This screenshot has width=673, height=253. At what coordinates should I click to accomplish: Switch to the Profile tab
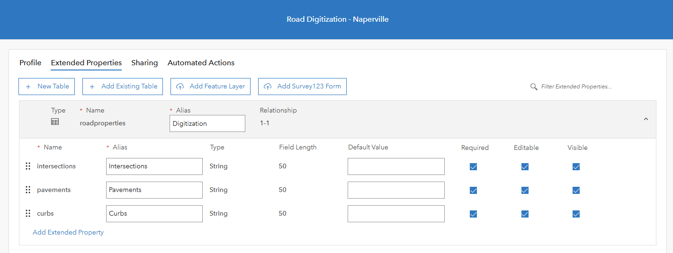30,62
